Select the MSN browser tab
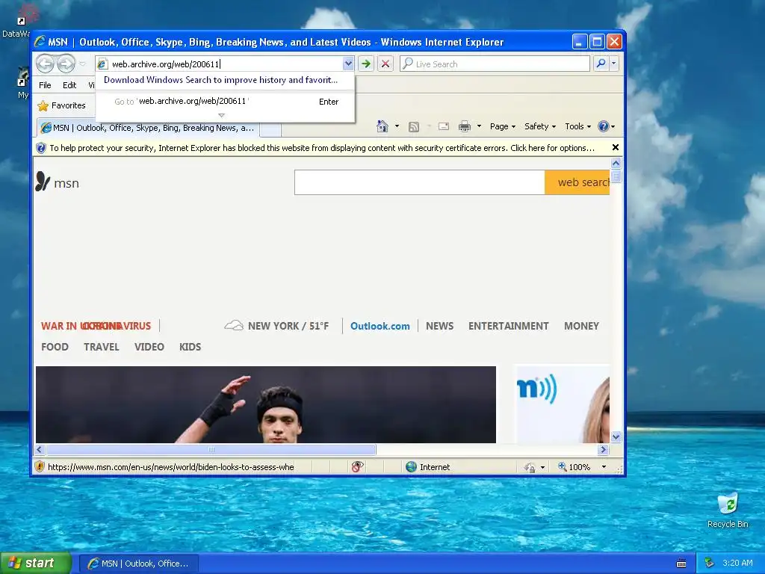 148,128
